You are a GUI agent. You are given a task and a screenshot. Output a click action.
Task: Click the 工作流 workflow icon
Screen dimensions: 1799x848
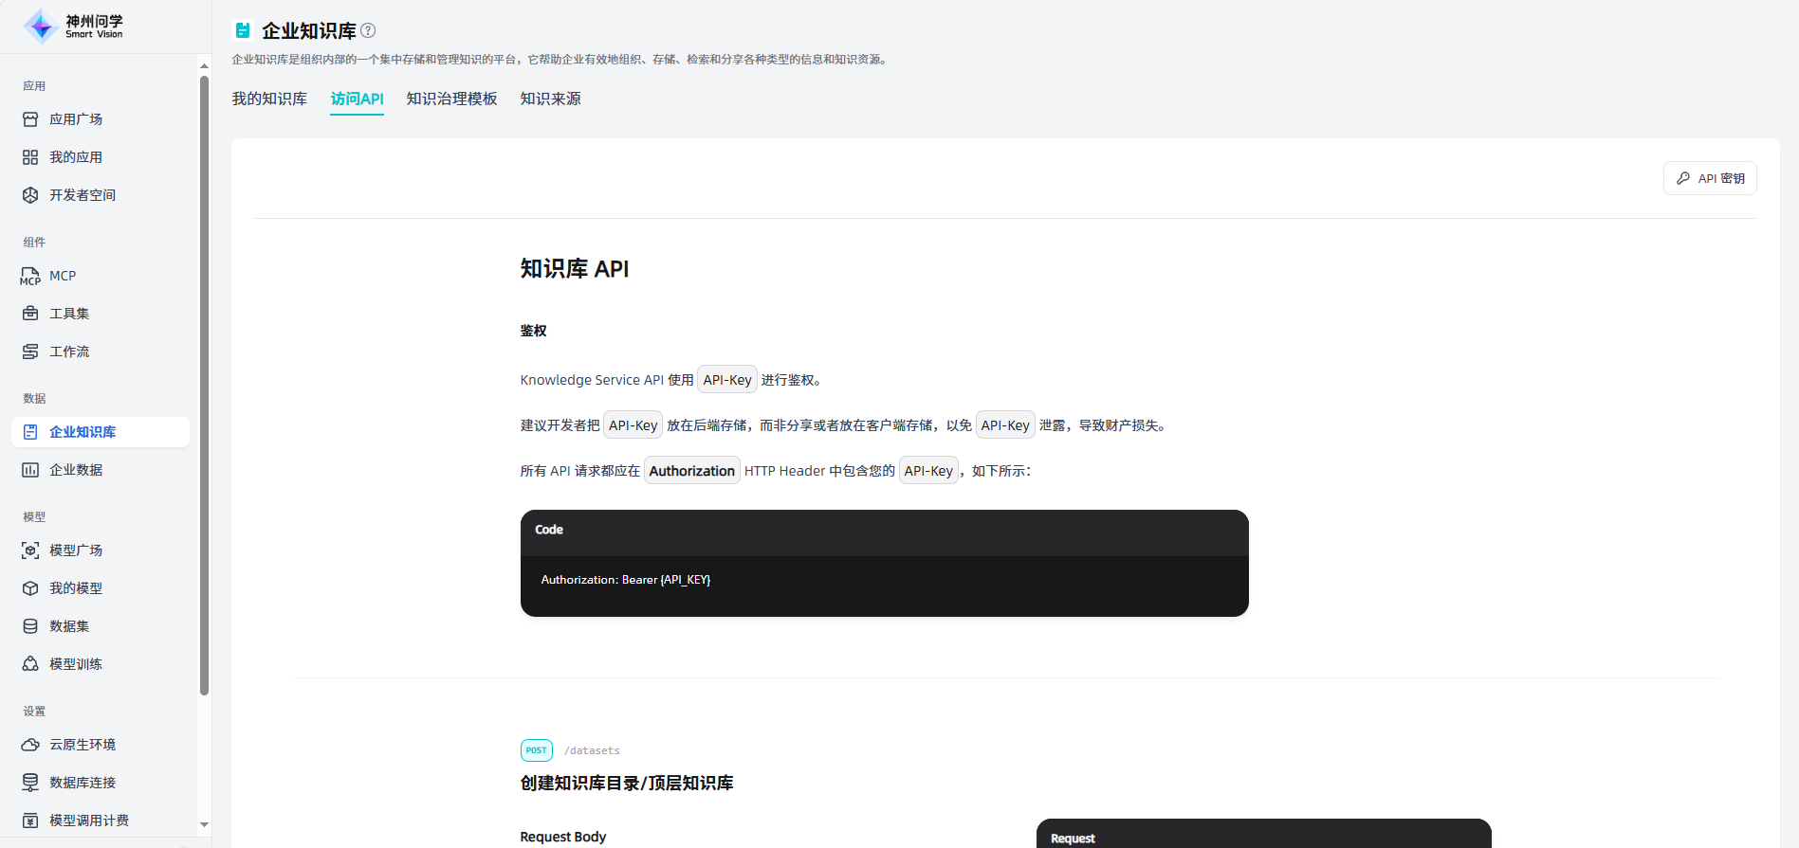[30, 352]
